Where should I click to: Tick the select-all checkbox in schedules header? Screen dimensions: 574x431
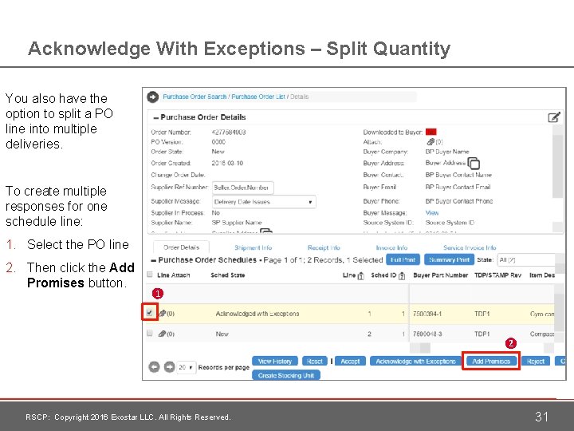149,275
